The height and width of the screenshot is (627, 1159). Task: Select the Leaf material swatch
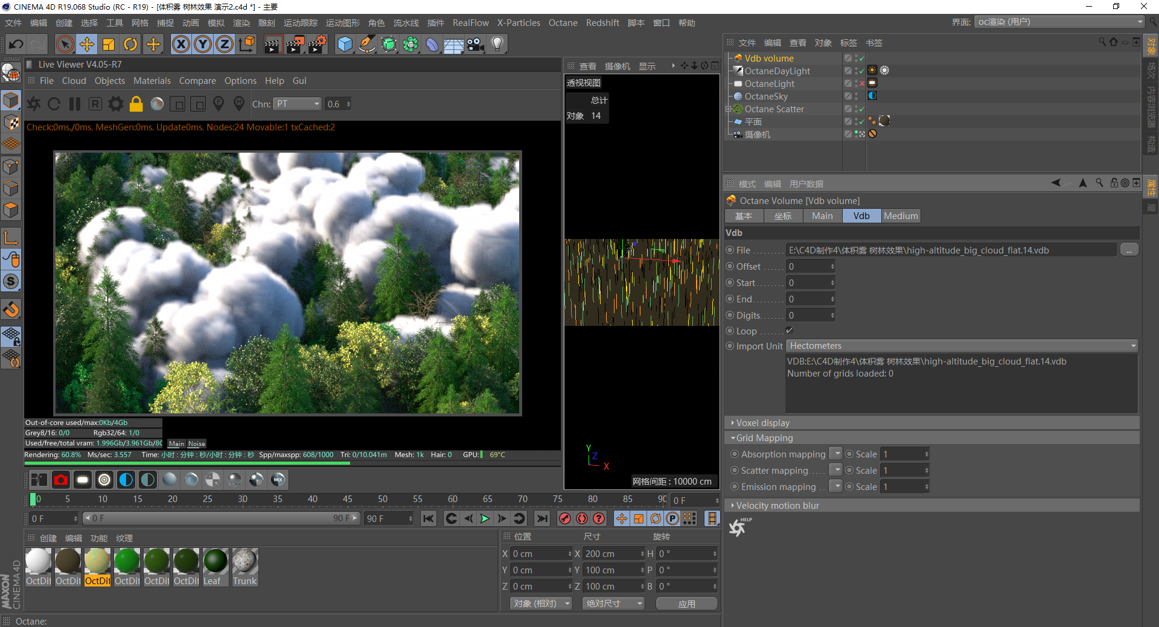pyautogui.click(x=216, y=561)
